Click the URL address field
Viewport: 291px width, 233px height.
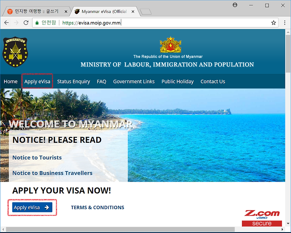pyautogui.click(x=155, y=23)
